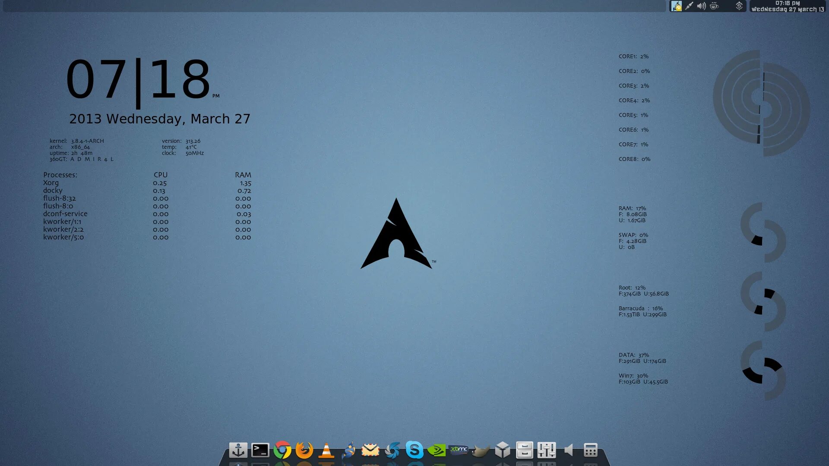
Task: Click the 'Win7: 30%' disk readout
Action: (x=633, y=375)
